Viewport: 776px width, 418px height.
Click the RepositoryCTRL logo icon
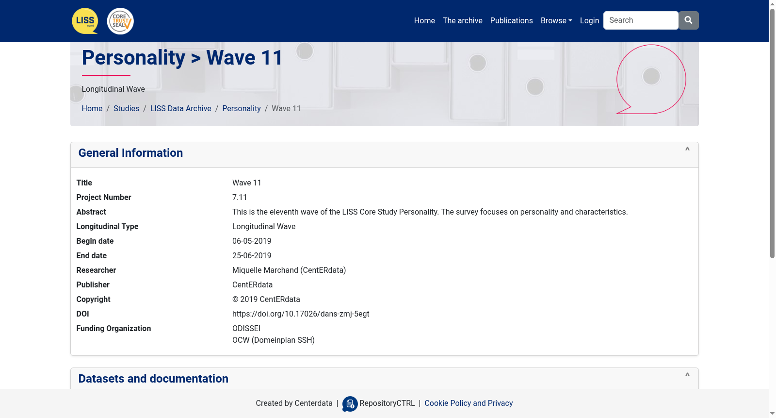point(350,403)
